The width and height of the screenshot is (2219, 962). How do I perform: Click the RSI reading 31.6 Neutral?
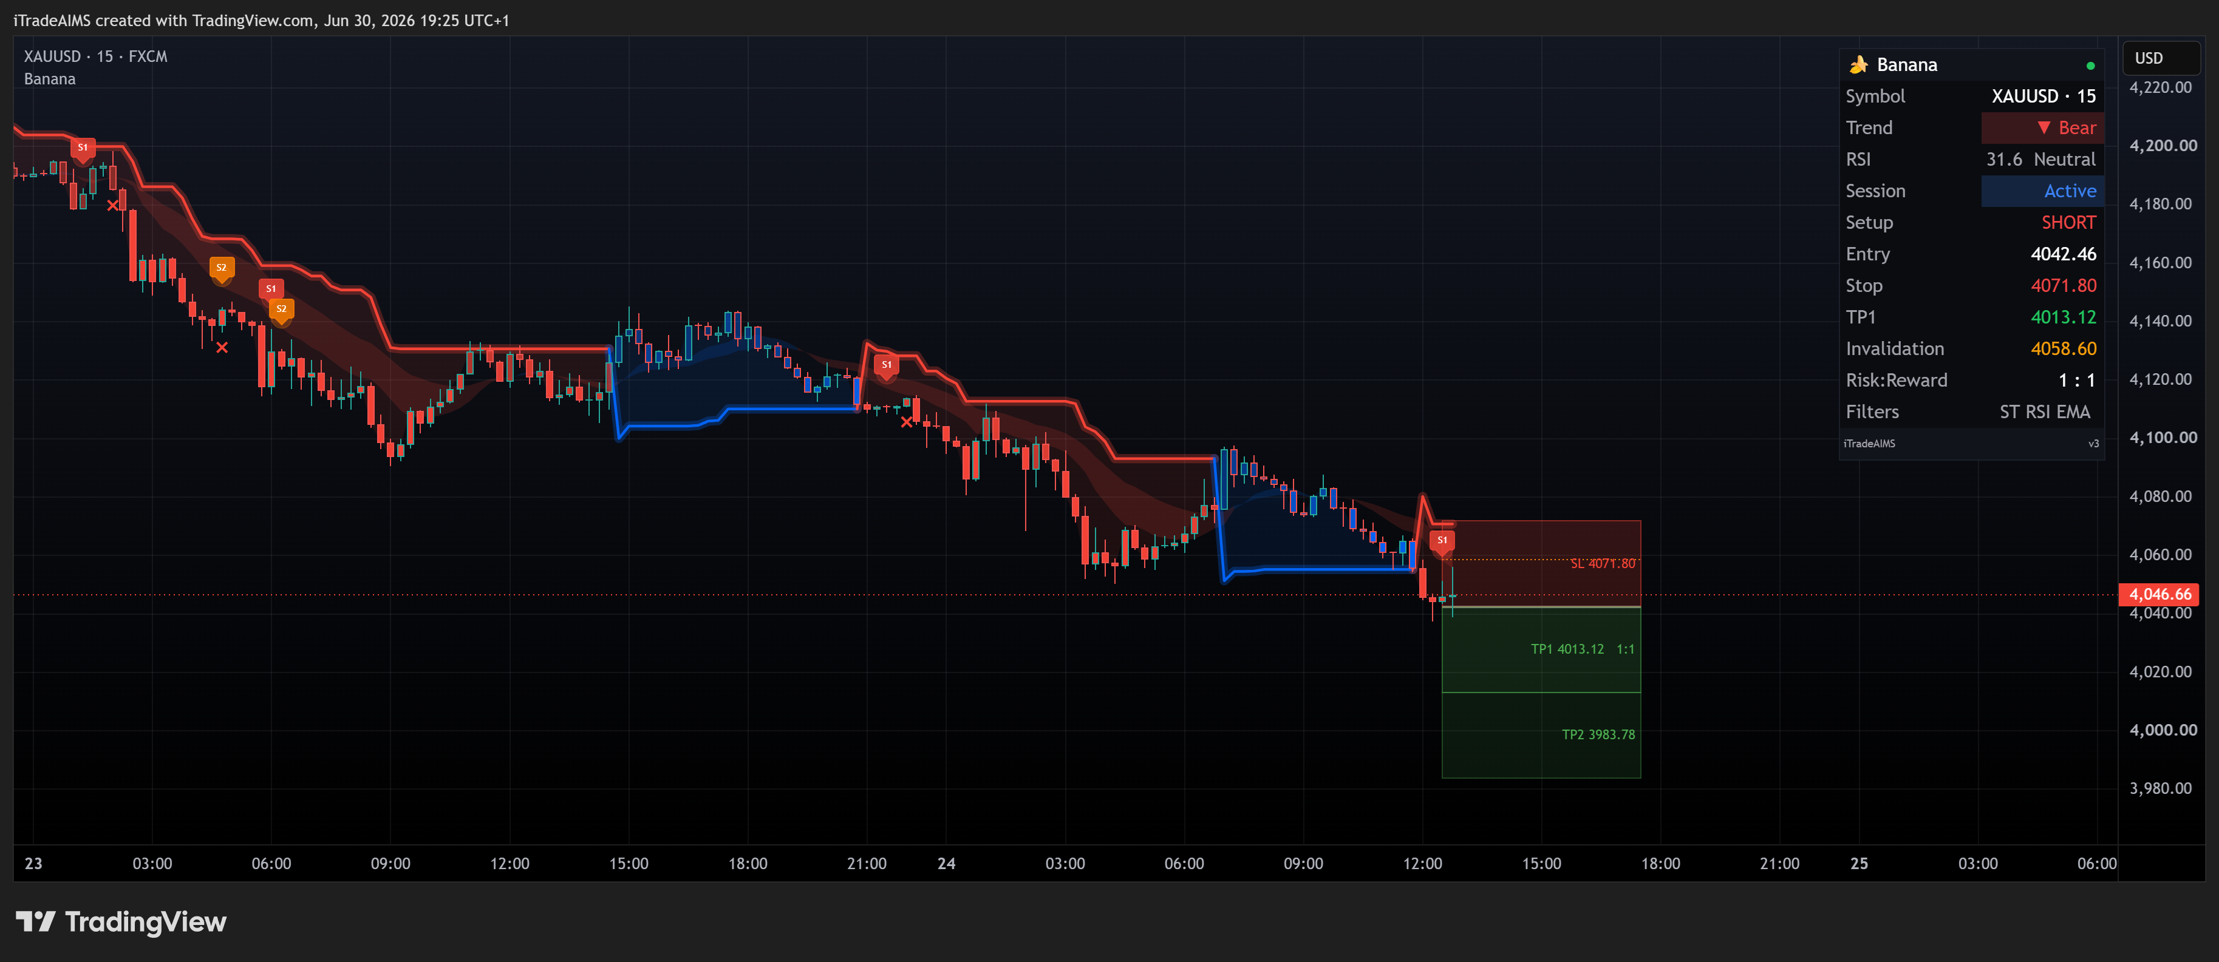click(x=2040, y=160)
